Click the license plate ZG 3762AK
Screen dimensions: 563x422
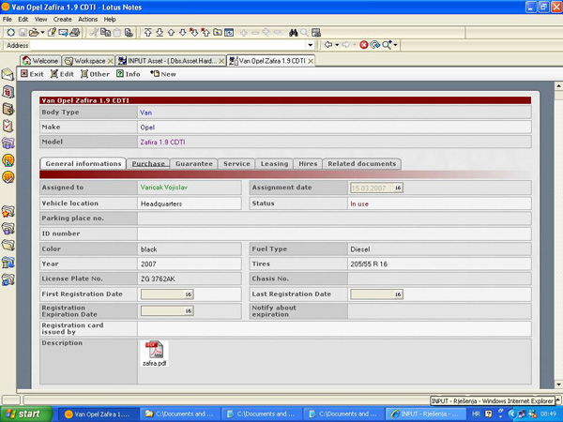(158, 279)
